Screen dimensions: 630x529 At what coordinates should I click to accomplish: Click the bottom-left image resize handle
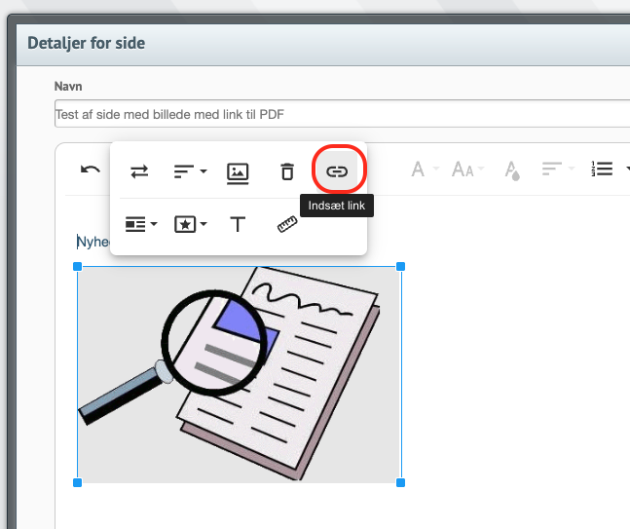coord(78,482)
